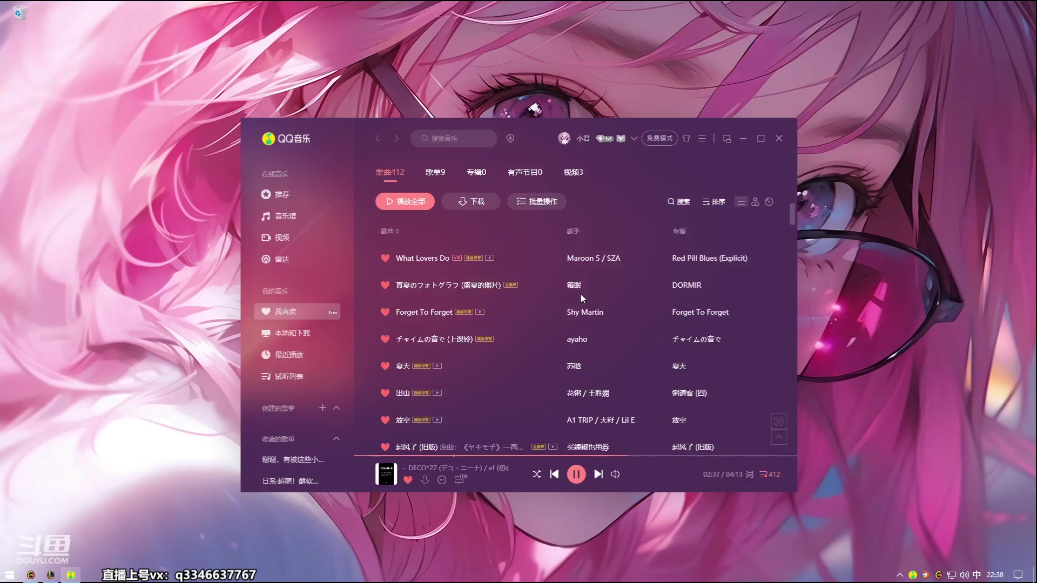Switch to the 歌单9 tab
This screenshot has width=1037, height=583.
(x=435, y=172)
